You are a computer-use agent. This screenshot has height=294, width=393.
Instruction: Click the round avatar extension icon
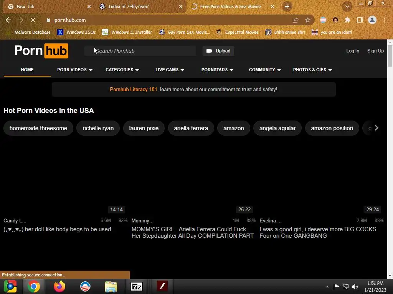coord(335,20)
